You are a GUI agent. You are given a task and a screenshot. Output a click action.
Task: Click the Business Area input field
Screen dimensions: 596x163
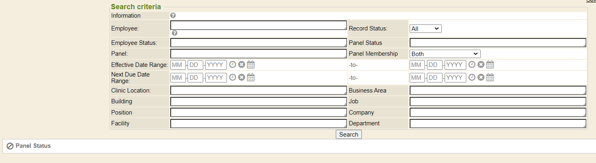[x=498, y=91]
